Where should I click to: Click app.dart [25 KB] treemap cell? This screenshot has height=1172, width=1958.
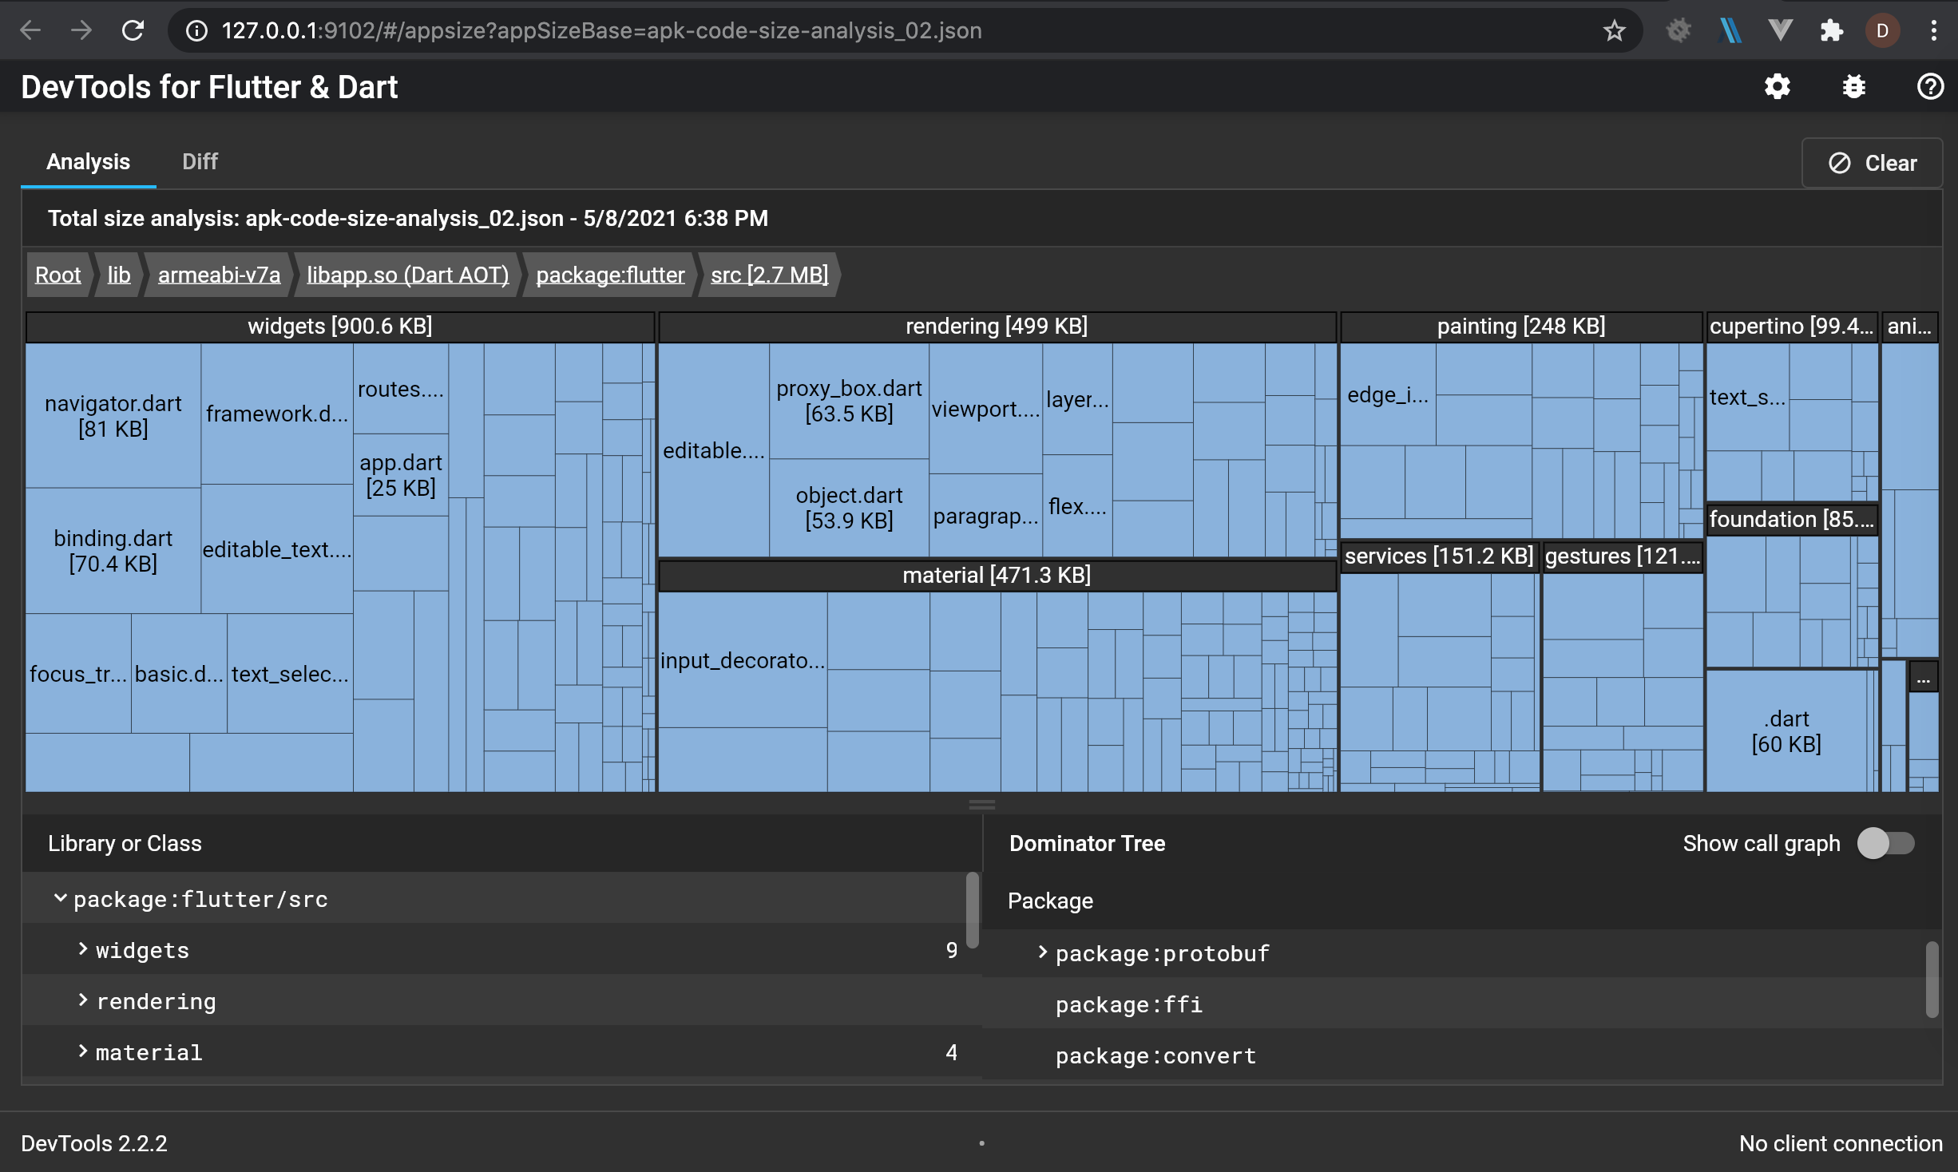point(401,475)
